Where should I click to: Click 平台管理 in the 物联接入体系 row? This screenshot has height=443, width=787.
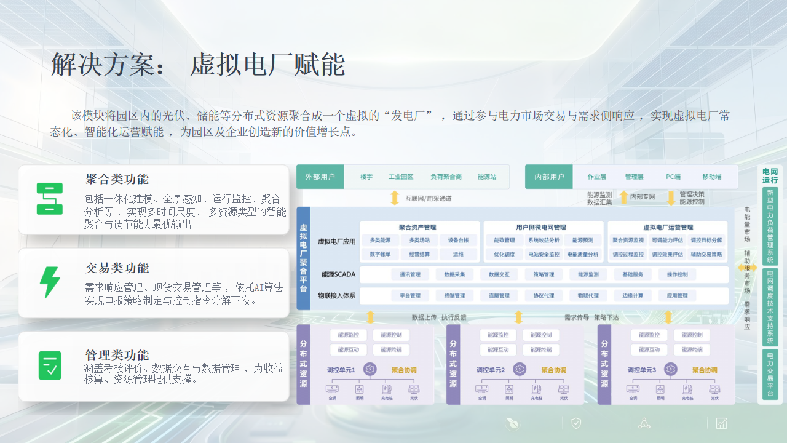410,296
